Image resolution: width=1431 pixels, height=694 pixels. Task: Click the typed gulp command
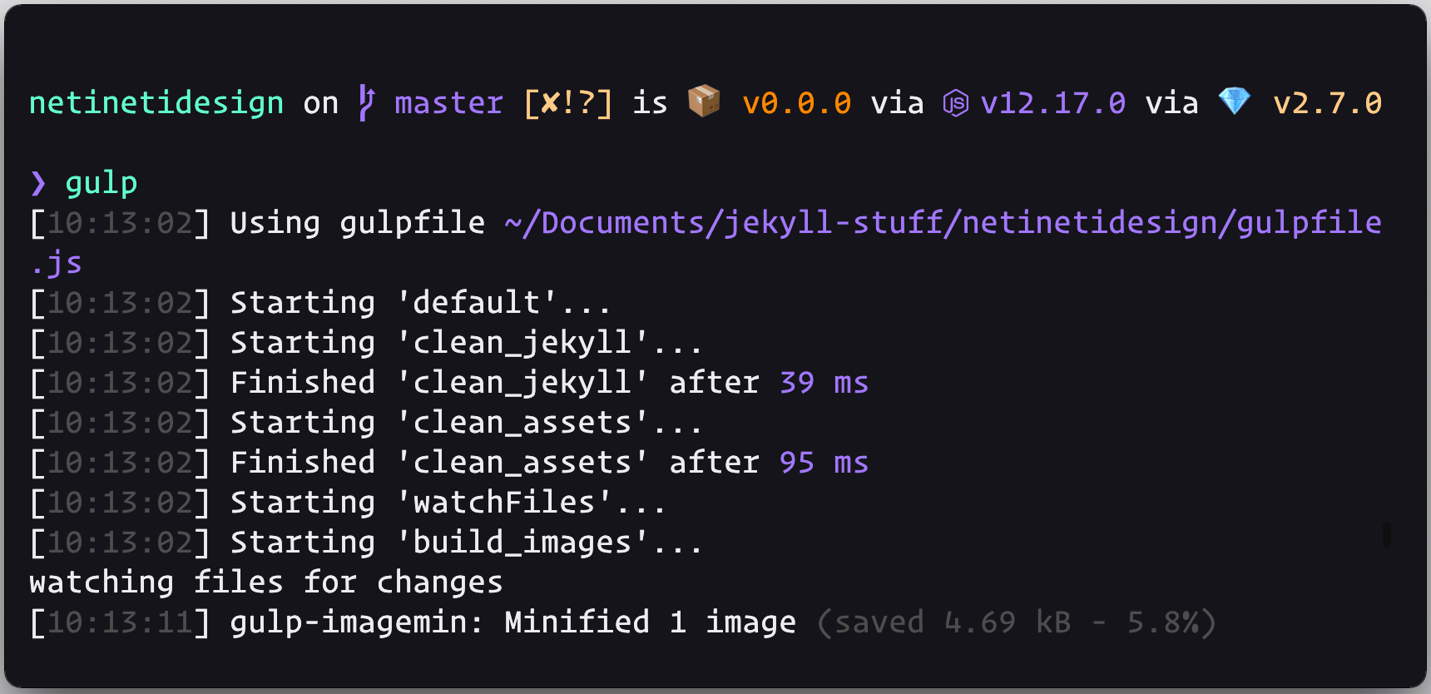click(102, 183)
